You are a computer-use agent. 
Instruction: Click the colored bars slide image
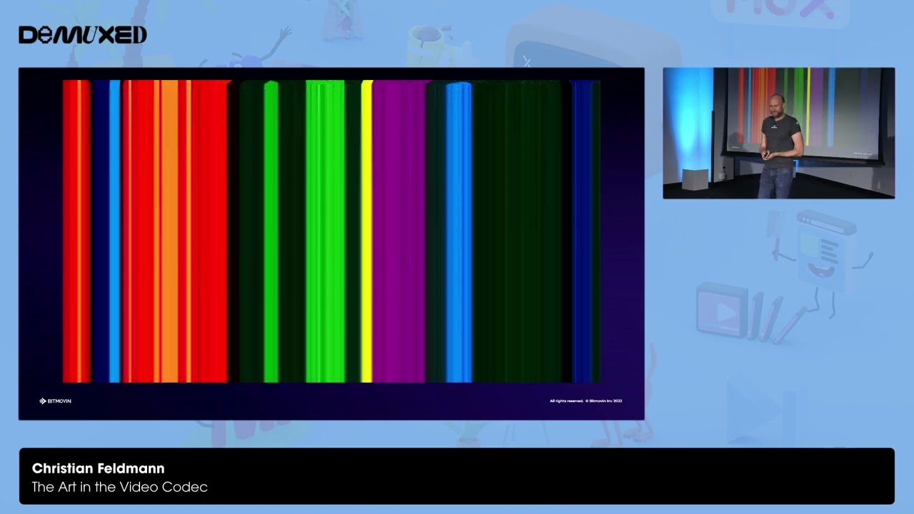[331, 232]
